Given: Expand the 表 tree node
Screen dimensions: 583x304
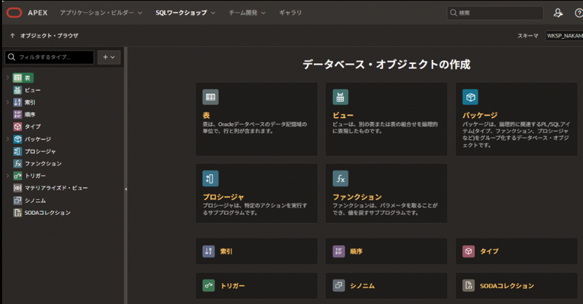Looking at the screenshot, I should [8, 78].
